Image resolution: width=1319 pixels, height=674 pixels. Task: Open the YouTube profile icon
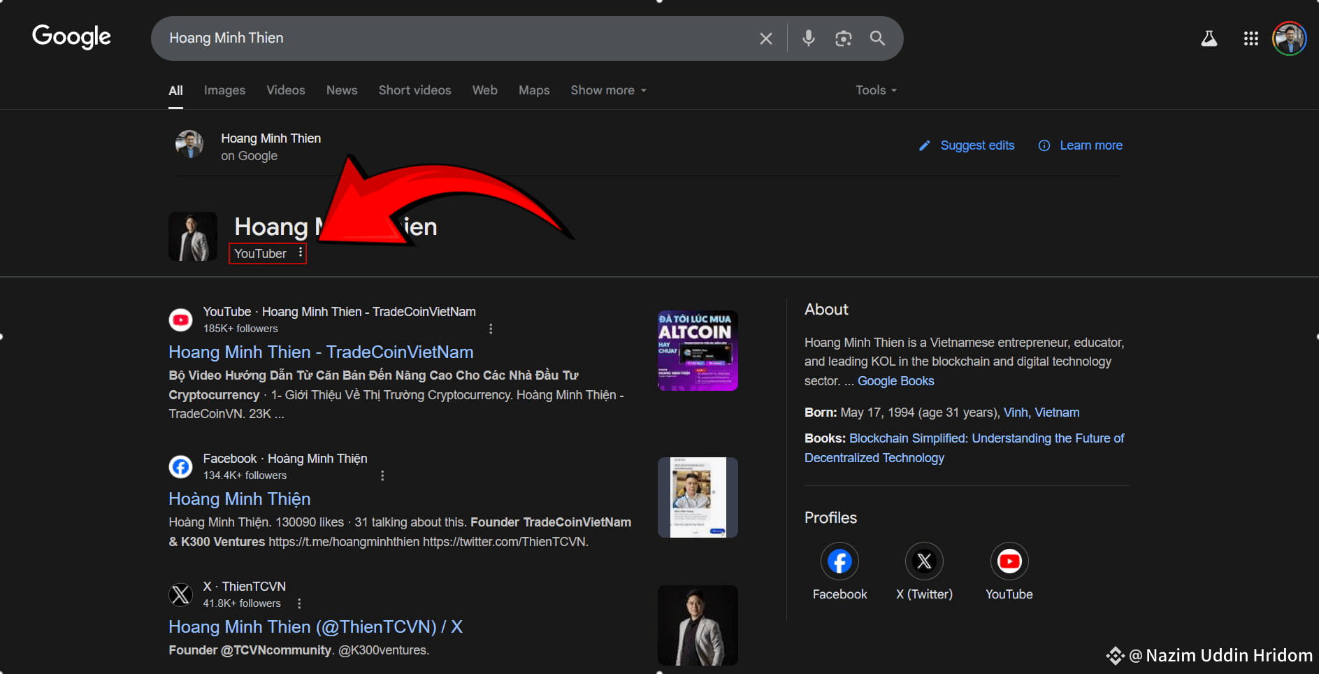[x=1009, y=561]
